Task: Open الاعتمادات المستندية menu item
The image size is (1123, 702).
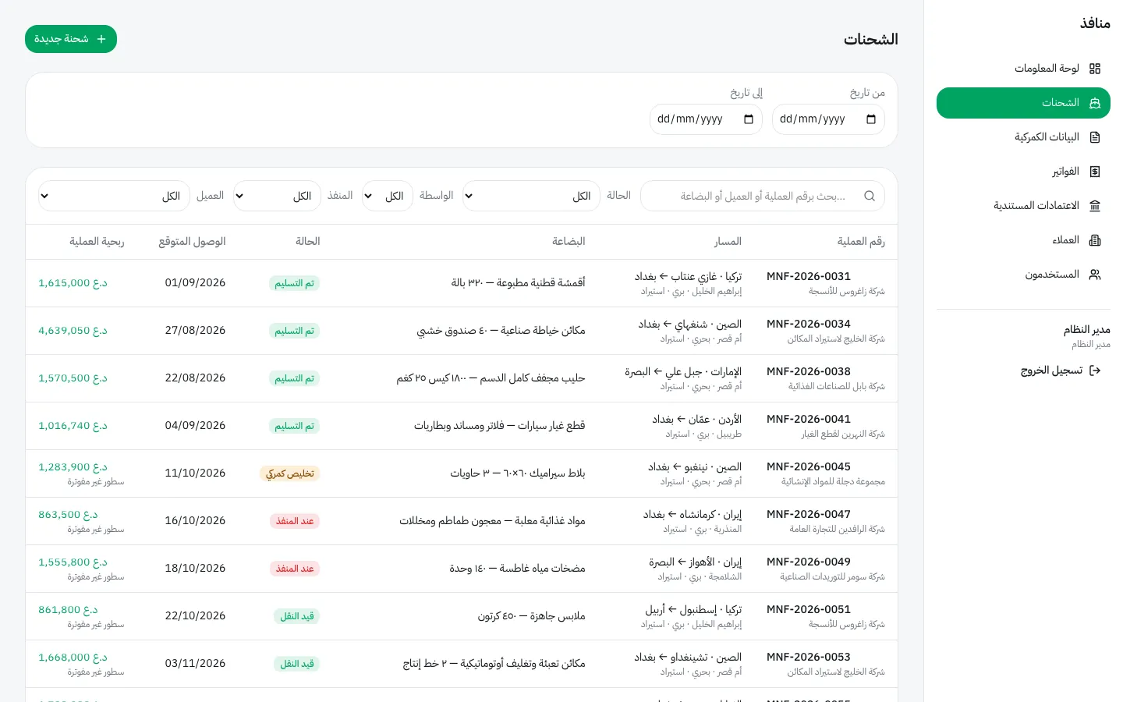Action: pos(1023,206)
